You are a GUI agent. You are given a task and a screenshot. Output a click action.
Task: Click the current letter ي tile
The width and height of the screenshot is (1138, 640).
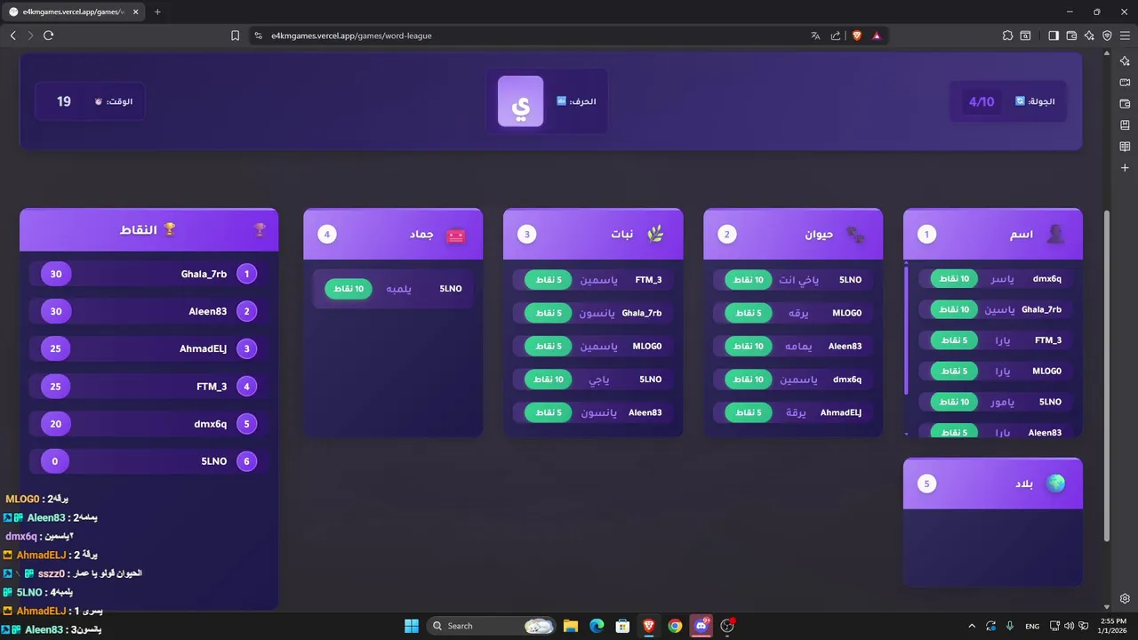(x=520, y=101)
